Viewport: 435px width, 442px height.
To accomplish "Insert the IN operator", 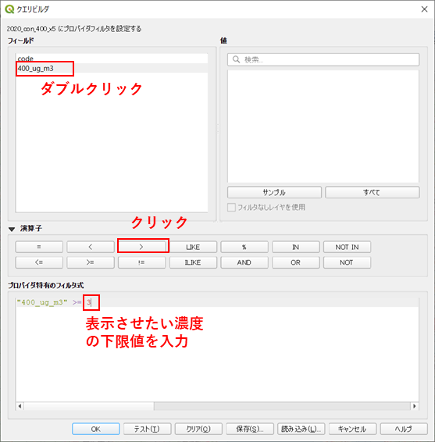I will click(296, 247).
